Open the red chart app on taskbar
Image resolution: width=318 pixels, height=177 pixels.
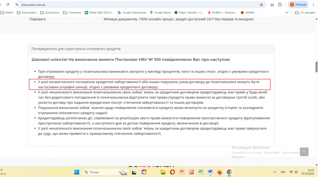[191, 172]
